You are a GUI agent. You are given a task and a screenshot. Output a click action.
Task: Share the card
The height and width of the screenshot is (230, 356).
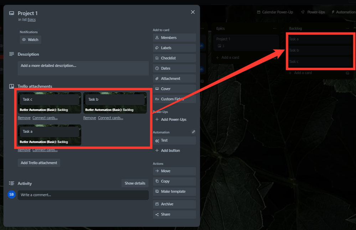[x=174, y=214]
